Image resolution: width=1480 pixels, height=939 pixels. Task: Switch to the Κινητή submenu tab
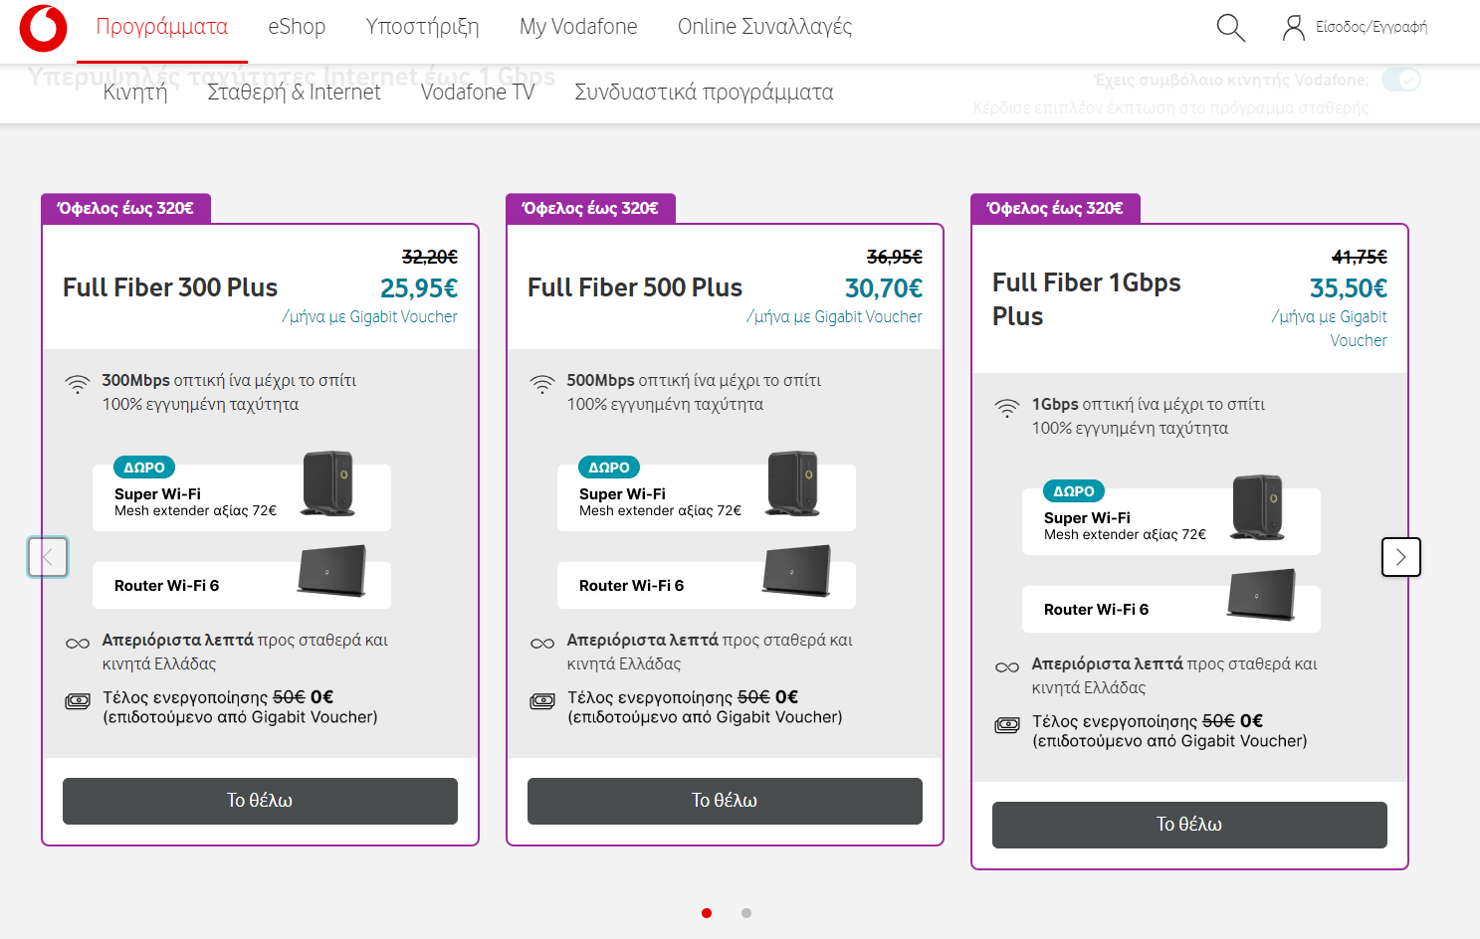point(135,93)
